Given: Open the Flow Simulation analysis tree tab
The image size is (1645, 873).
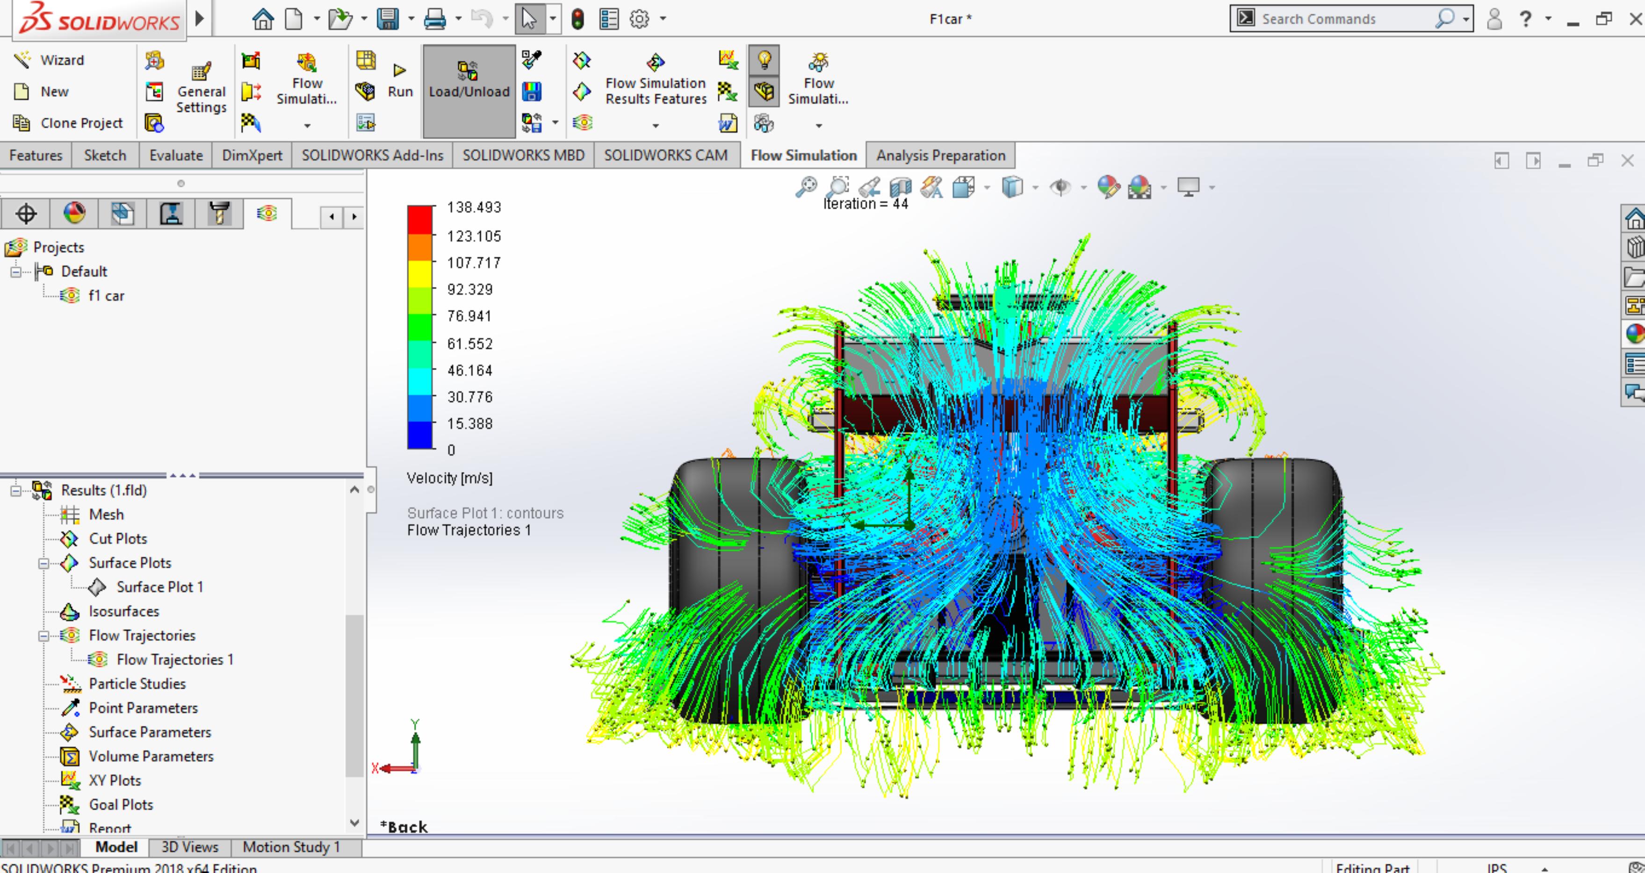Looking at the screenshot, I should [267, 213].
